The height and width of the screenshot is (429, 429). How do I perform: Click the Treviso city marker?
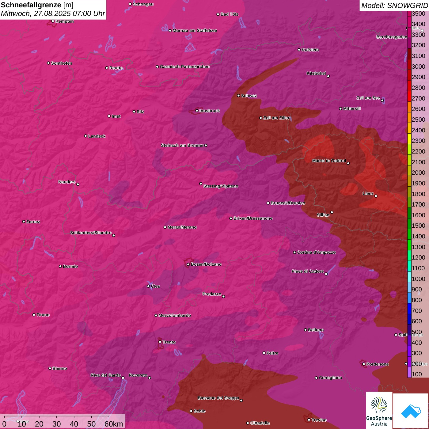[x=309, y=420]
